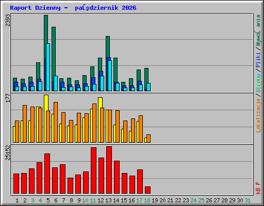This screenshot has height=206, width=264.
Task: Click day label 31 on the x-axis
Action: (x=247, y=200)
